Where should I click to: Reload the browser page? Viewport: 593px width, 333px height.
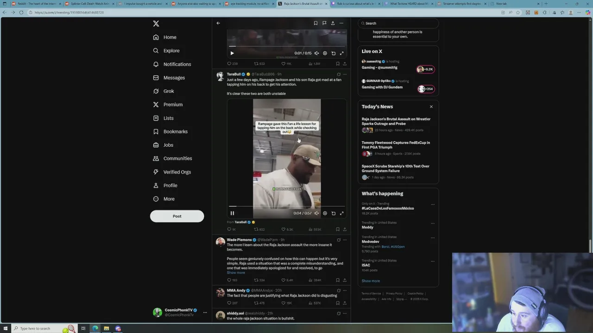[21, 12]
